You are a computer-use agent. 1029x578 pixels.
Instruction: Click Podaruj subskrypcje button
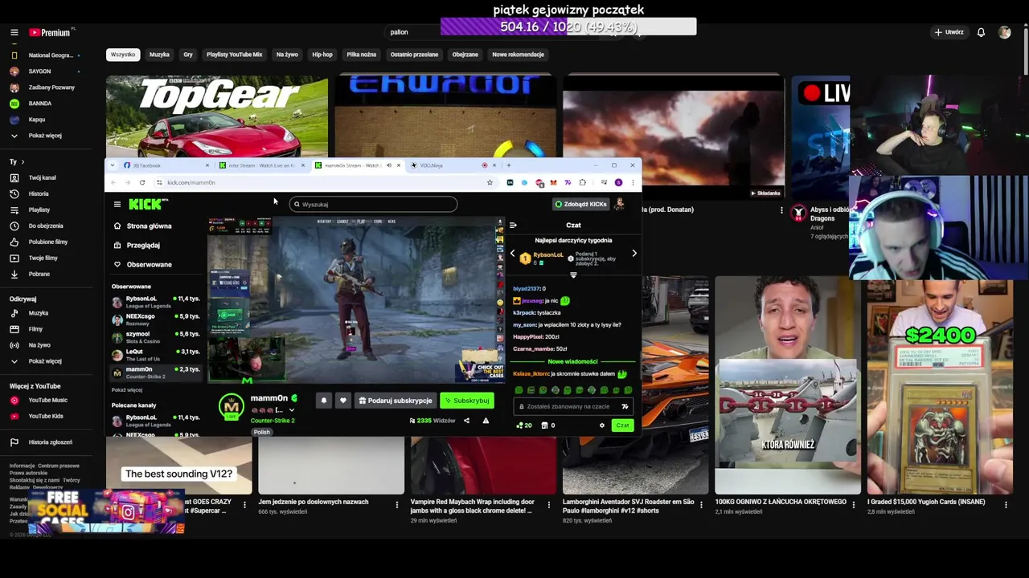(x=396, y=401)
